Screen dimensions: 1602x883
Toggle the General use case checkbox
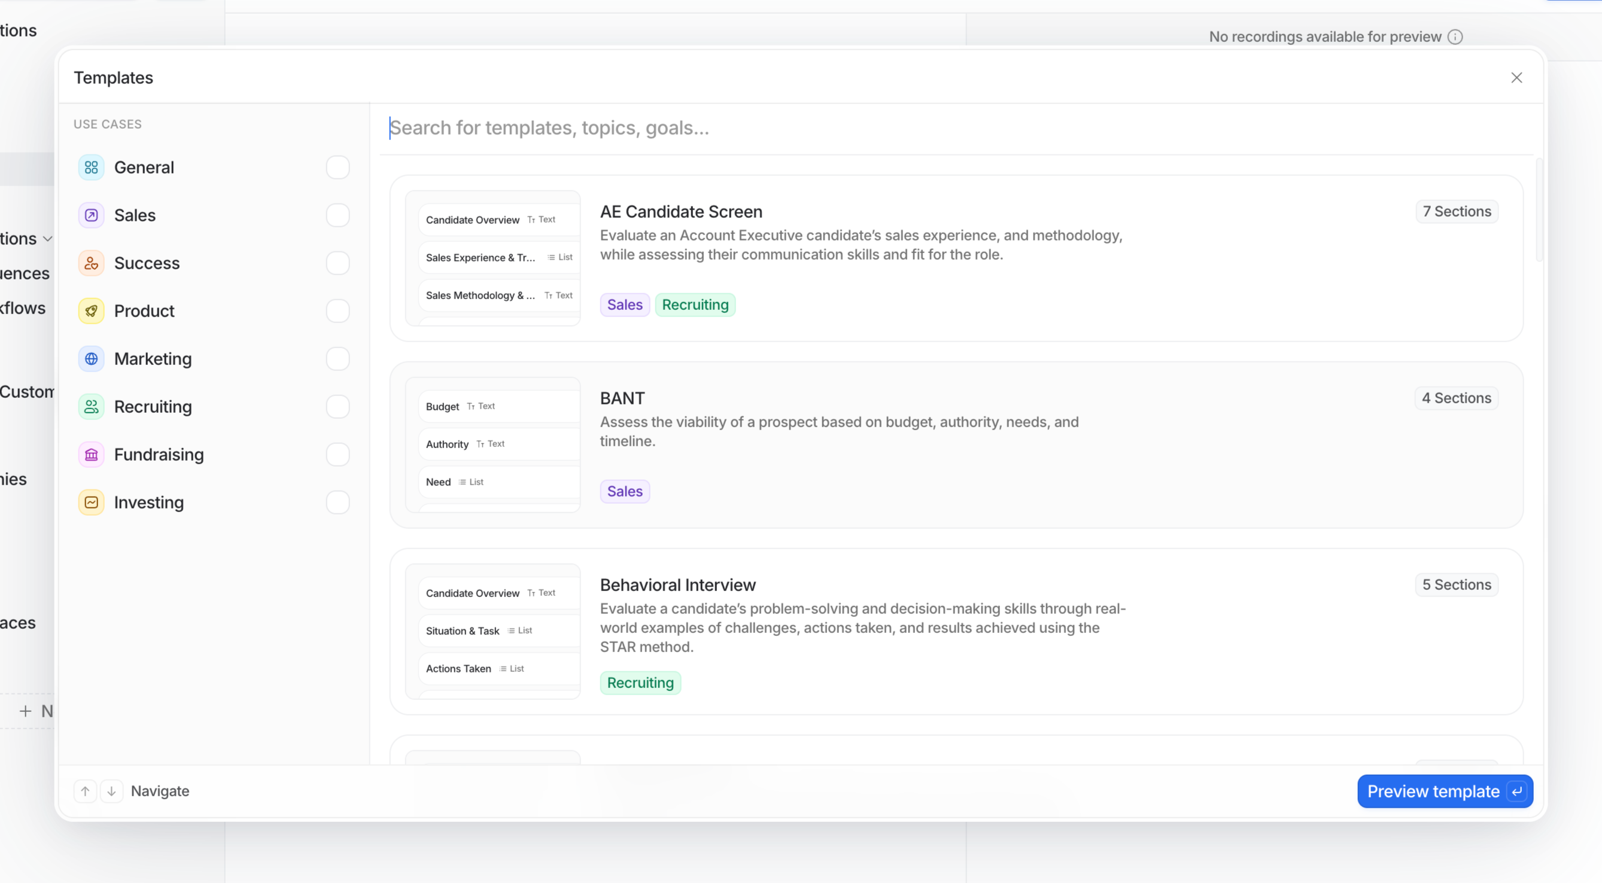coord(338,168)
